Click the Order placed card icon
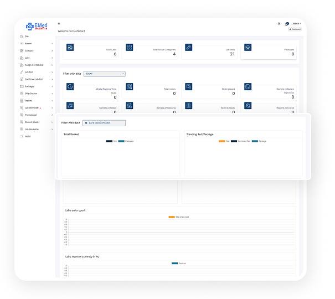Image resolution: width=335 pixels, height=299 pixels. [189, 87]
